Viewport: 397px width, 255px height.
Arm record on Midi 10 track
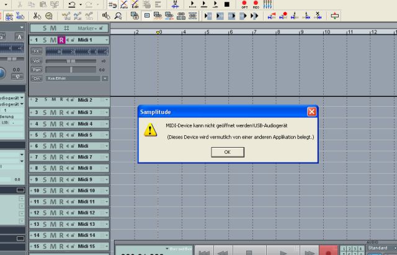61,190
